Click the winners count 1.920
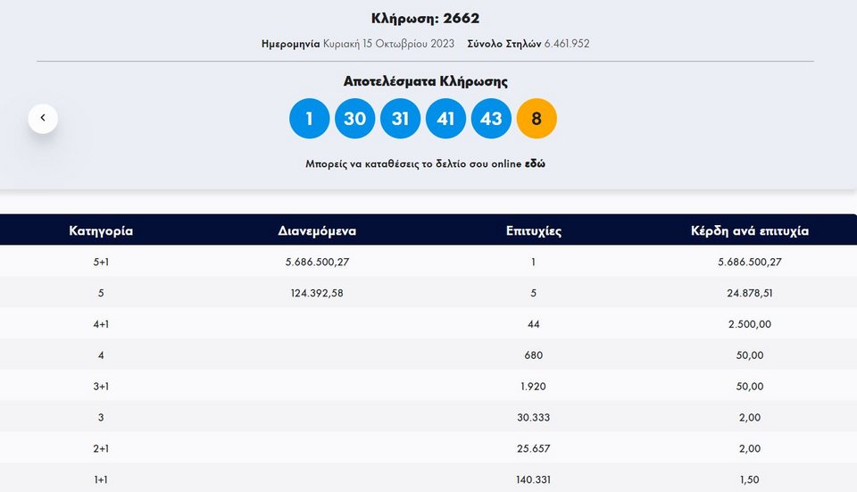Image resolution: width=857 pixels, height=492 pixels. coord(534,387)
